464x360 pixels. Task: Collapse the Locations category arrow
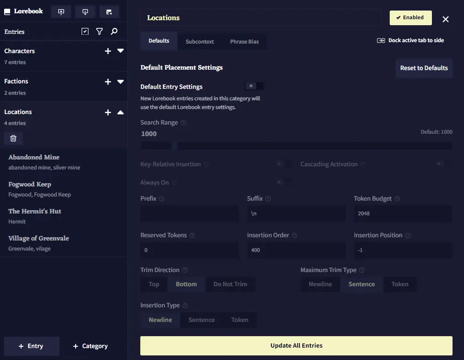[x=121, y=112]
